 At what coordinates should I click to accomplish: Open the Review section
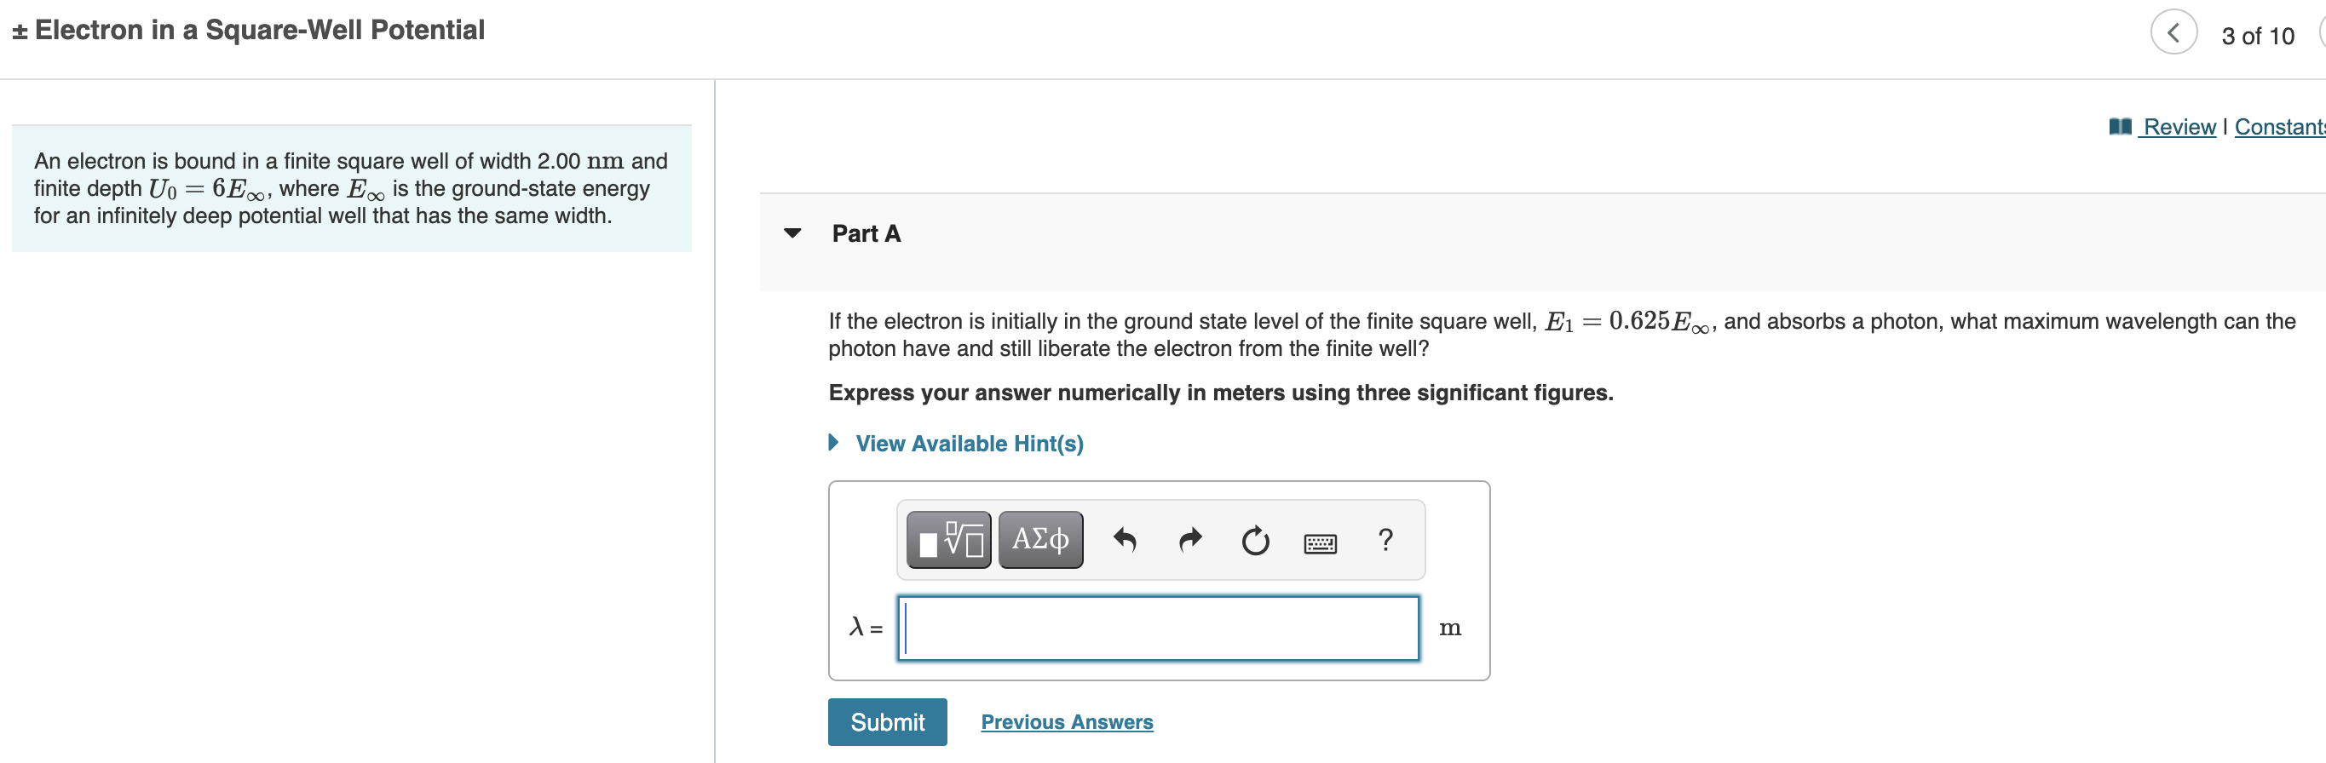pyautogui.click(x=2179, y=126)
